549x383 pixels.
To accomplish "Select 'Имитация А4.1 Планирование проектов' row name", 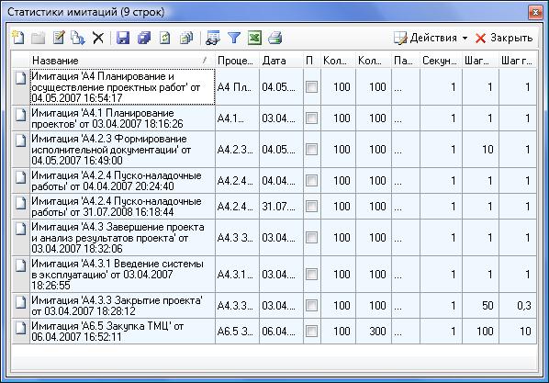I will click(122, 118).
